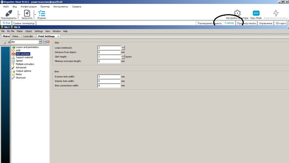The width and height of the screenshot is (289, 163).
Task: Open the abs preset dropdown
Action: pos(40,42)
